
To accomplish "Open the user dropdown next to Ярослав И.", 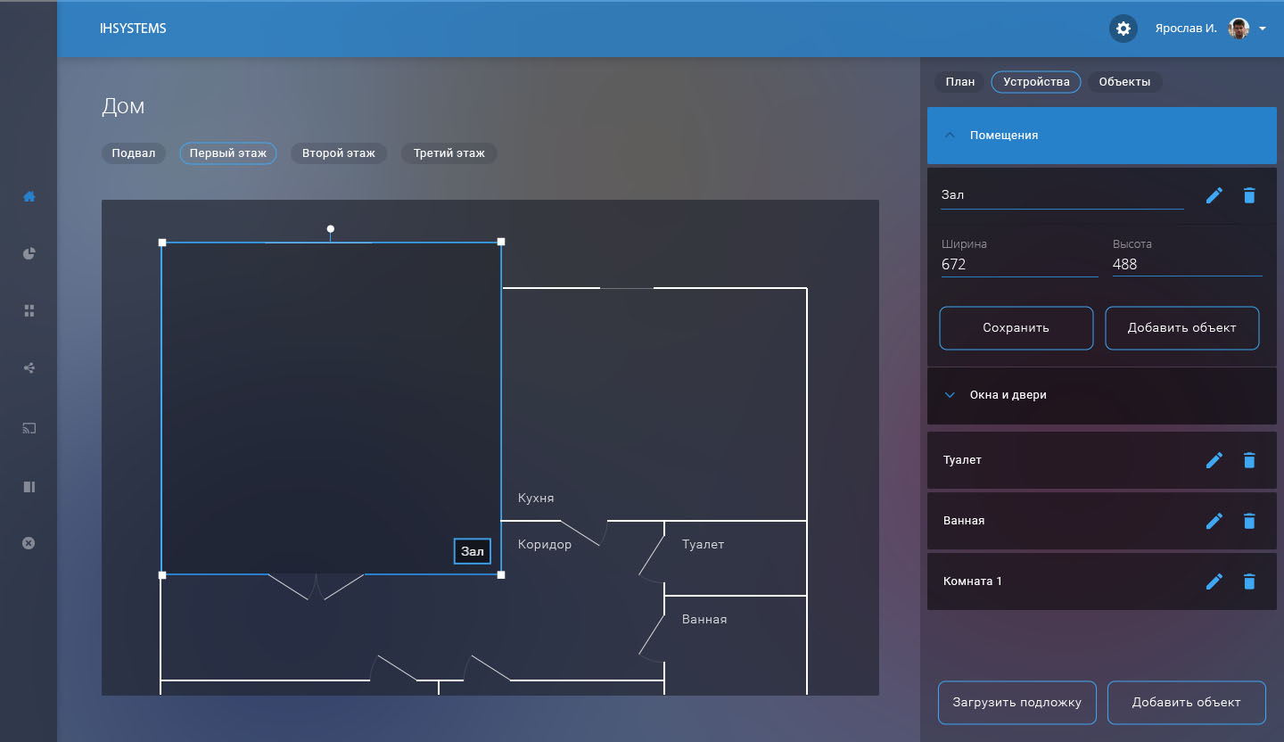I will [1263, 29].
